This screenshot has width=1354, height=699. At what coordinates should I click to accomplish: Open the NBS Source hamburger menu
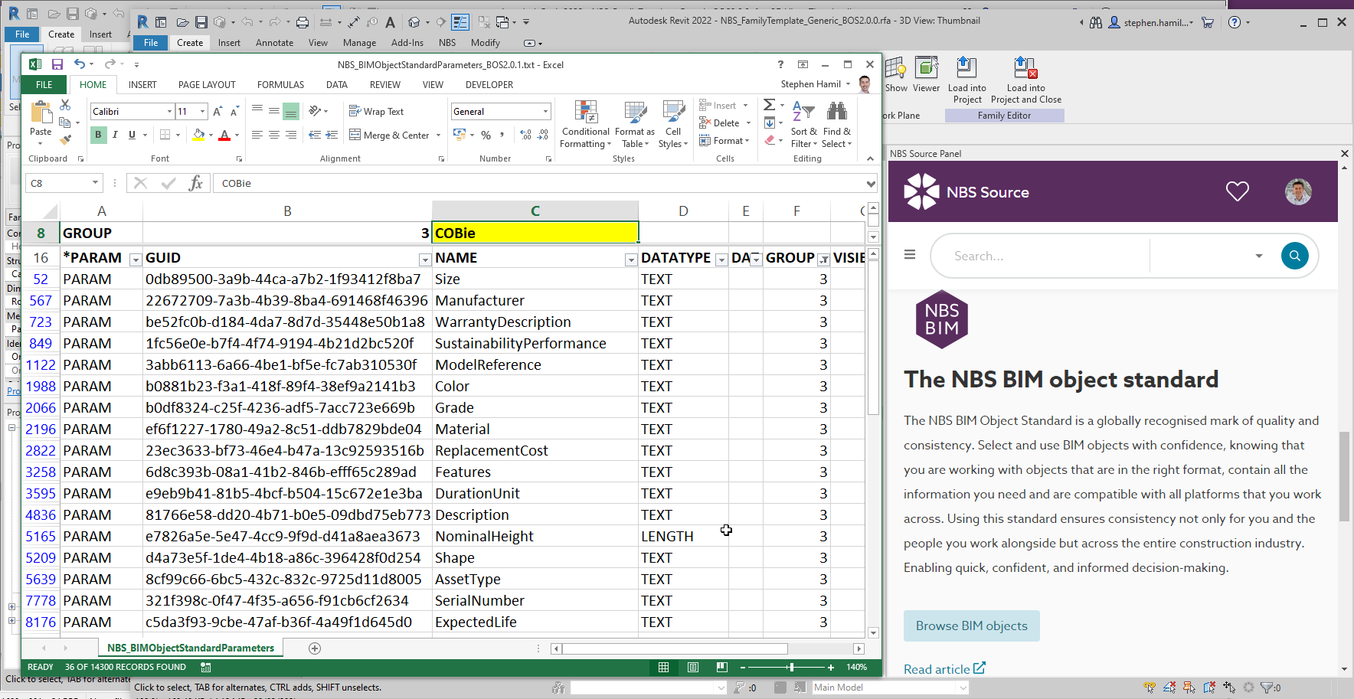910,255
